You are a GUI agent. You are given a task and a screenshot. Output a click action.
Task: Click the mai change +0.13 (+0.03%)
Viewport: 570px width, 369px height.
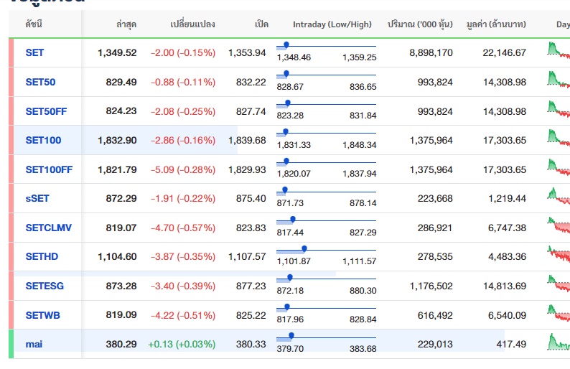point(182,345)
